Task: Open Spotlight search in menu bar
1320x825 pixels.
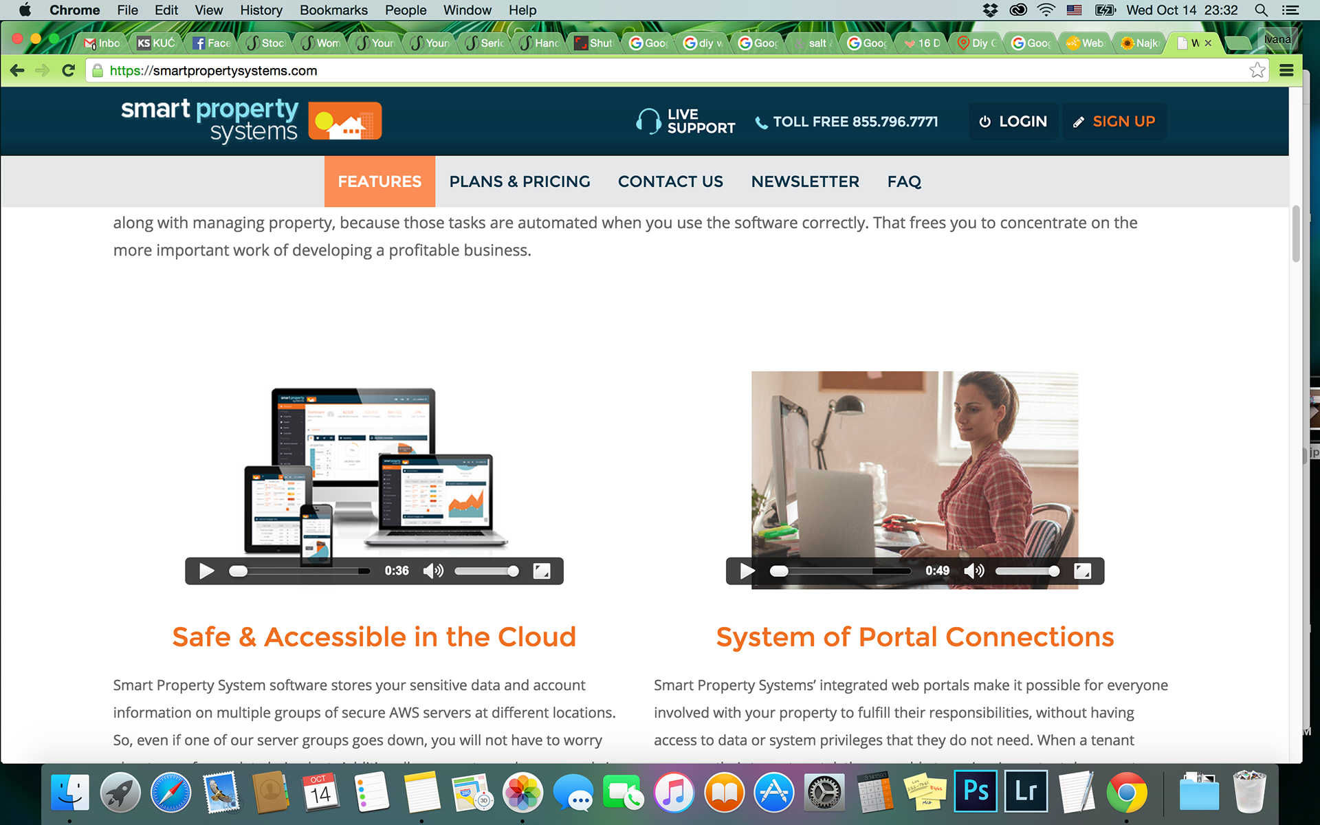Action: pyautogui.click(x=1261, y=10)
